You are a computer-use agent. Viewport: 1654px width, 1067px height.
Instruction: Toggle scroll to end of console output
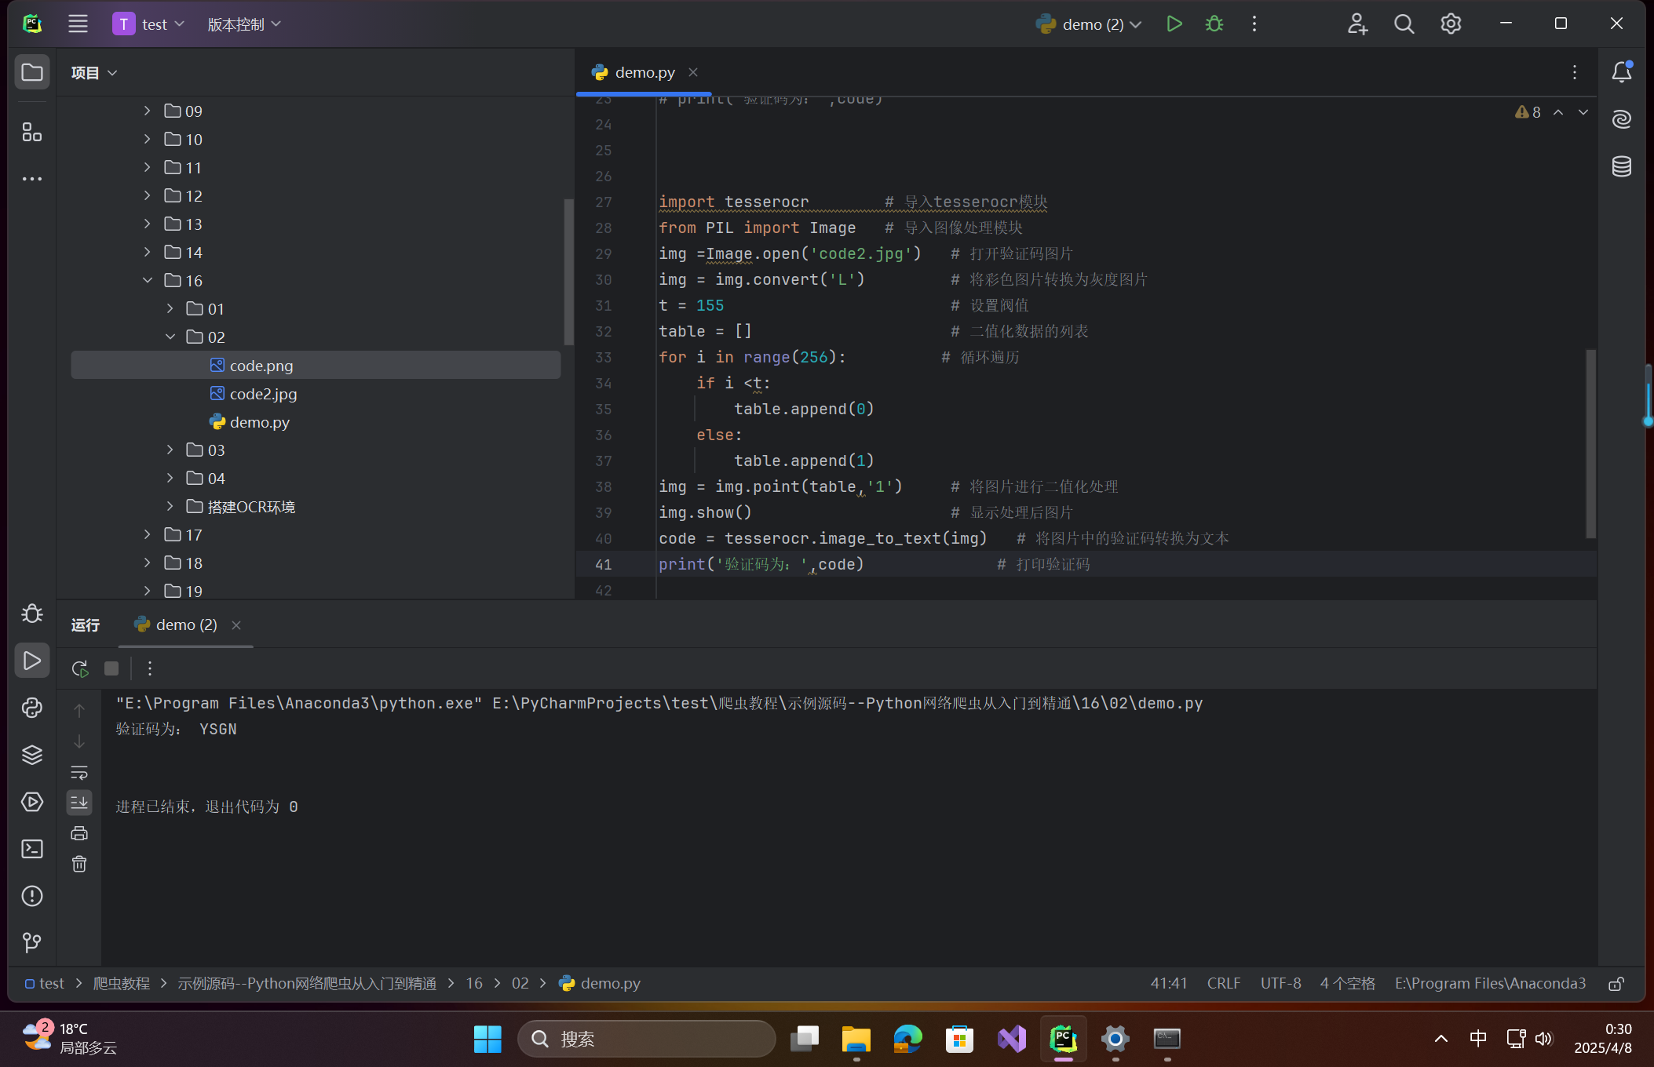click(x=79, y=802)
